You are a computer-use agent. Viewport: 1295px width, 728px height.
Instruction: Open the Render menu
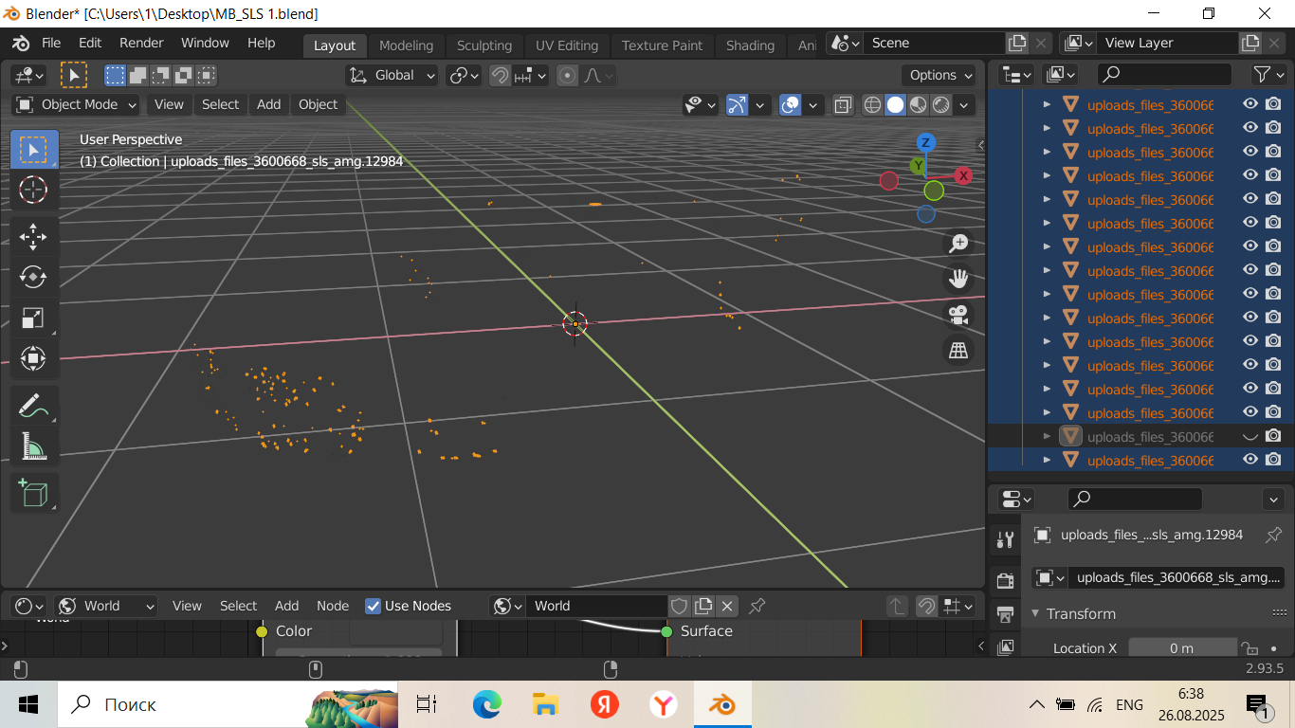click(141, 43)
